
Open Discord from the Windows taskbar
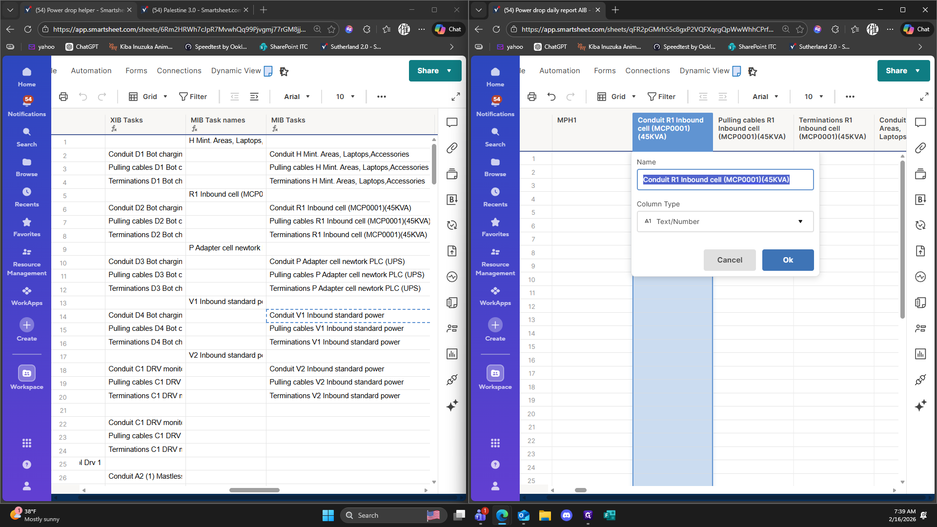click(567, 515)
